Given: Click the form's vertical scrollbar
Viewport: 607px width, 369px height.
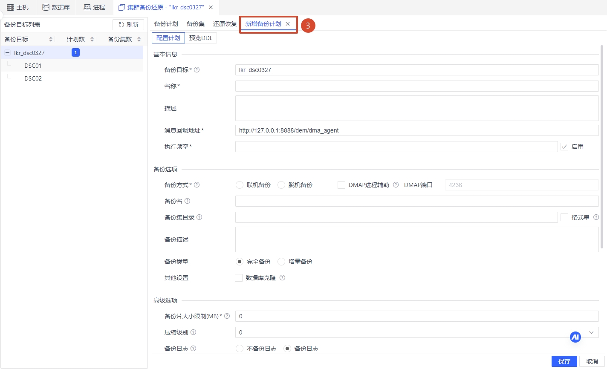Looking at the screenshot, I should click(602, 147).
